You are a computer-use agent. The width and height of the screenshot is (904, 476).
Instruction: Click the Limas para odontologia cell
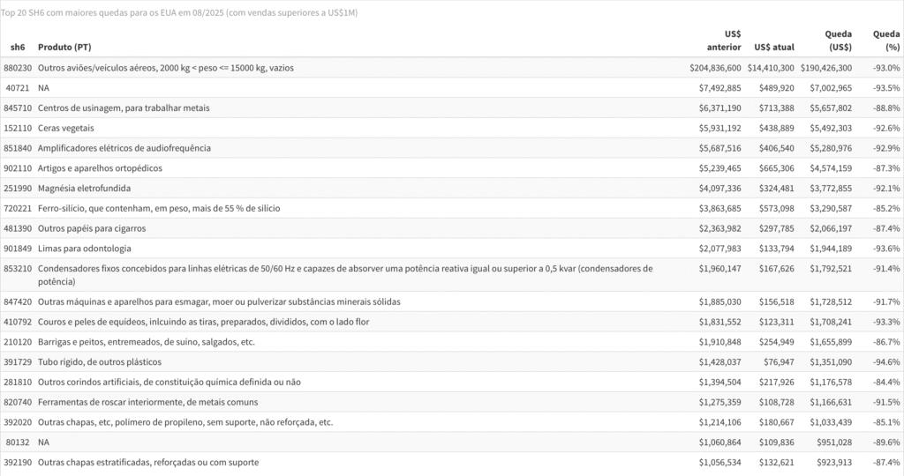click(x=85, y=249)
